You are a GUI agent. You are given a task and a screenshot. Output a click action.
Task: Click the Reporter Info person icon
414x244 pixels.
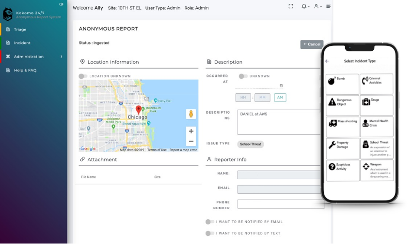(x=209, y=159)
